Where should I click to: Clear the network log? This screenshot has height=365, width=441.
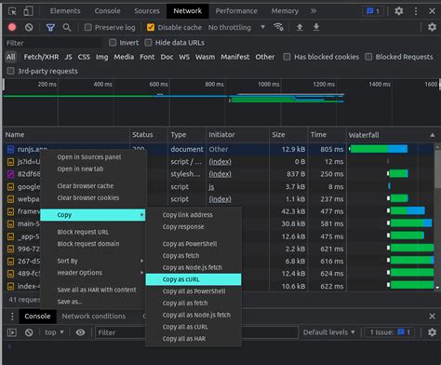pos(29,27)
